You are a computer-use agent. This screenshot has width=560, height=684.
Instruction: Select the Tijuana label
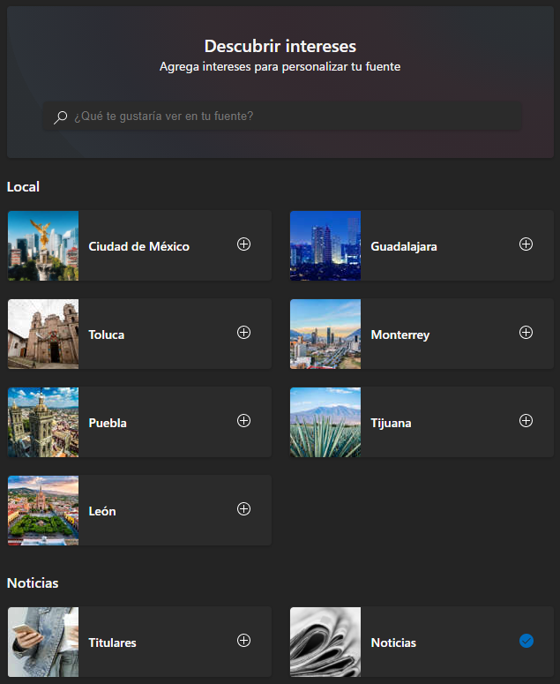pos(391,423)
